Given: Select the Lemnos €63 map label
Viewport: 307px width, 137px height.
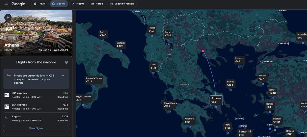Looking at the screenshot, I should 239,60.
